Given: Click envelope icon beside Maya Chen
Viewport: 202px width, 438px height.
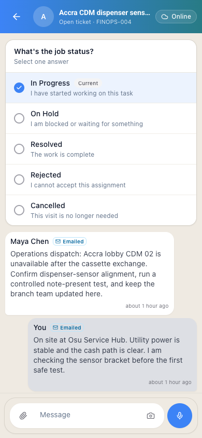Looking at the screenshot, I should coord(58,241).
